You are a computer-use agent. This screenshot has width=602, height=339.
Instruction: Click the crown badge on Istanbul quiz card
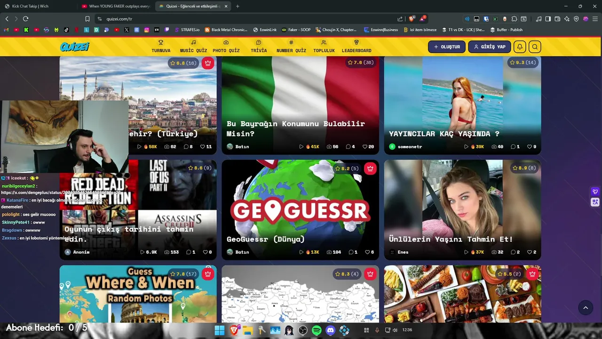click(x=208, y=63)
